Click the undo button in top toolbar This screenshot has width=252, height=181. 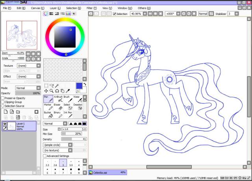(x=91, y=14)
